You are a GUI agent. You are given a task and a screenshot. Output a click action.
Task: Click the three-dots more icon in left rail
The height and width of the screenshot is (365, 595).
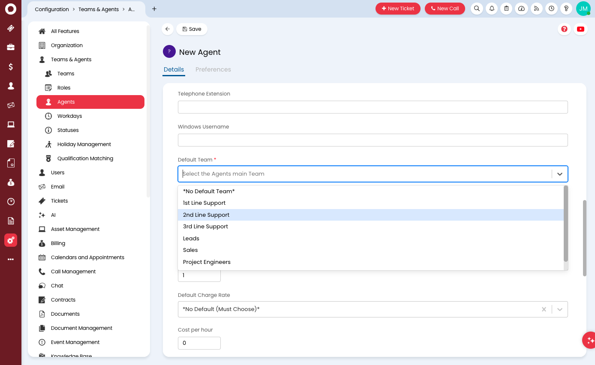[x=11, y=259]
